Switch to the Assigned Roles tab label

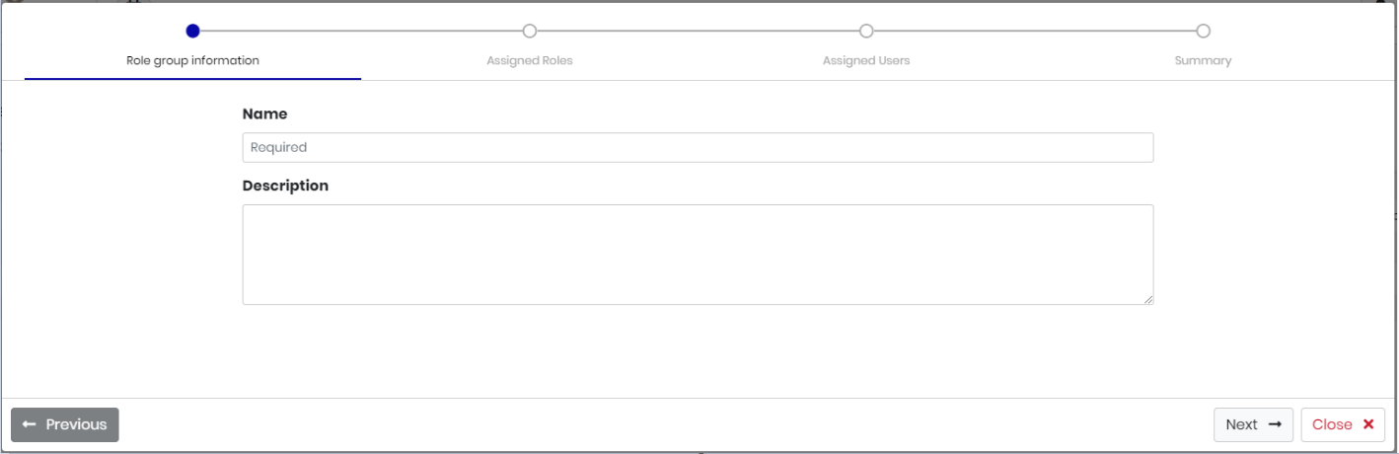[x=530, y=60]
